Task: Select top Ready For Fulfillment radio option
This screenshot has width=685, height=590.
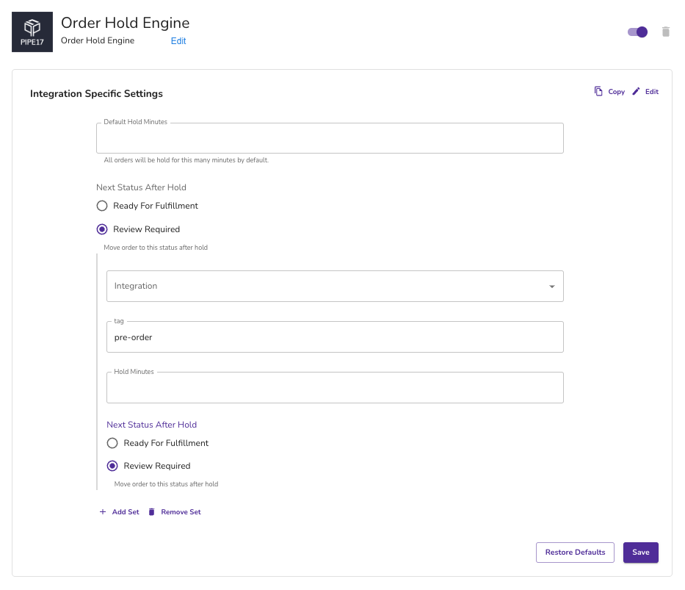Action: click(x=102, y=206)
